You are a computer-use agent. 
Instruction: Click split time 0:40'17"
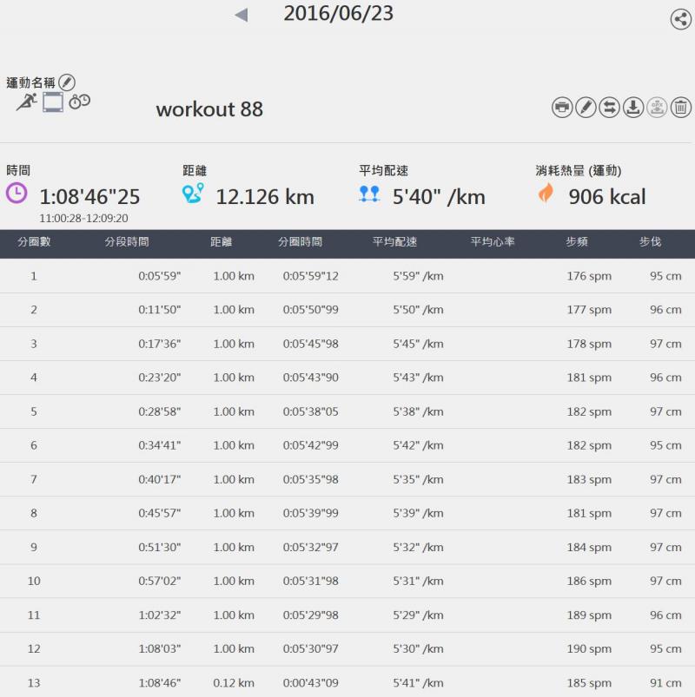(159, 480)
